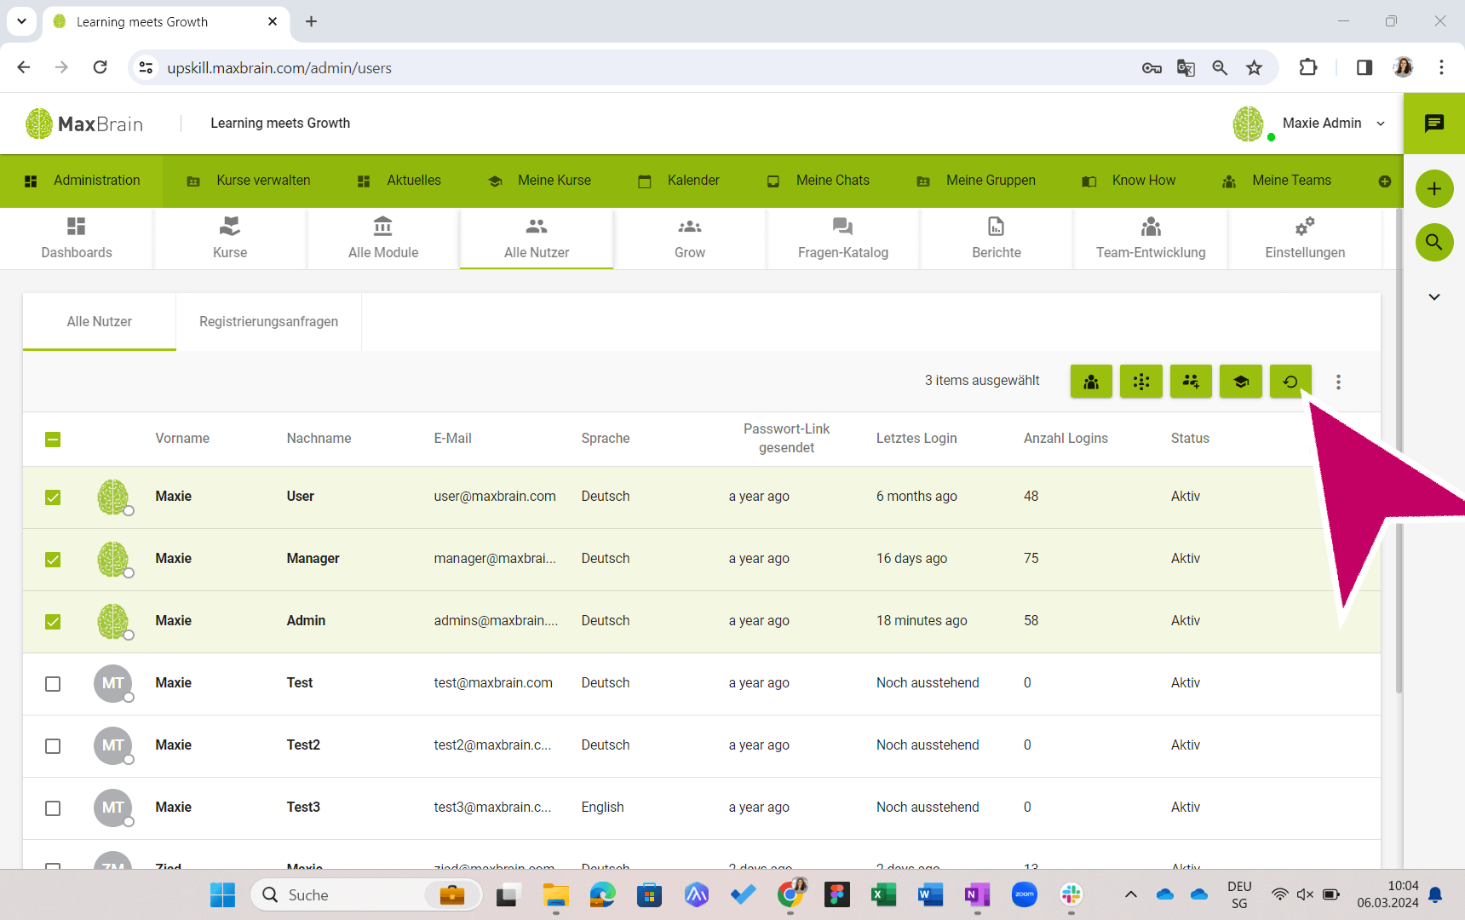Click the browser address bar URL
The height and width of the screenshot is (920, 1465).
(x=279, y=68)
